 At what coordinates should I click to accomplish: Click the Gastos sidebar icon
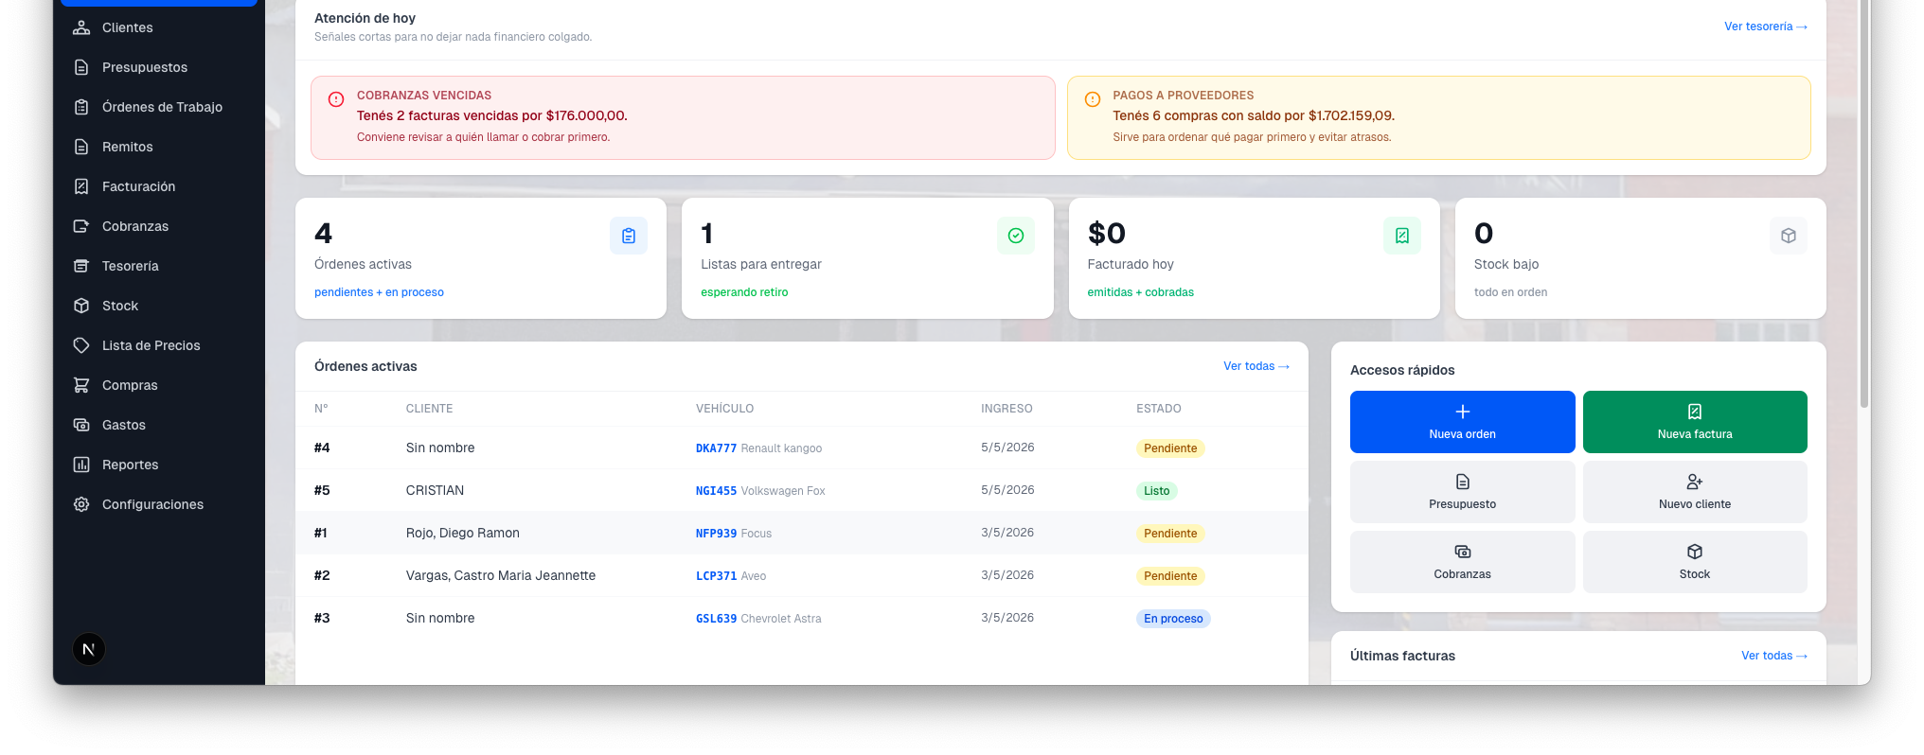pos(81,425)
